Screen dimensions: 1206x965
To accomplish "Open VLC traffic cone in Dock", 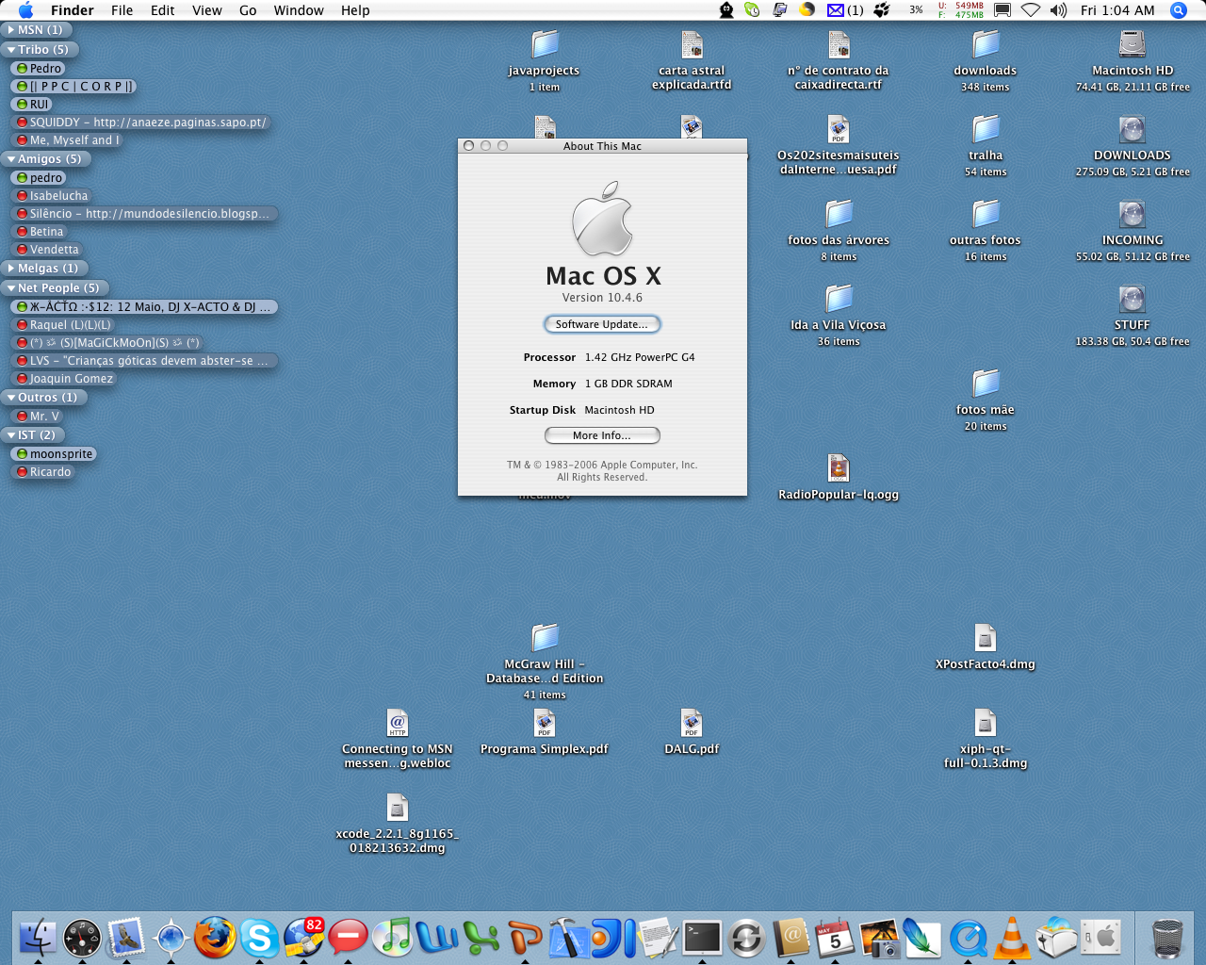I will click(x=1012, y=938).
